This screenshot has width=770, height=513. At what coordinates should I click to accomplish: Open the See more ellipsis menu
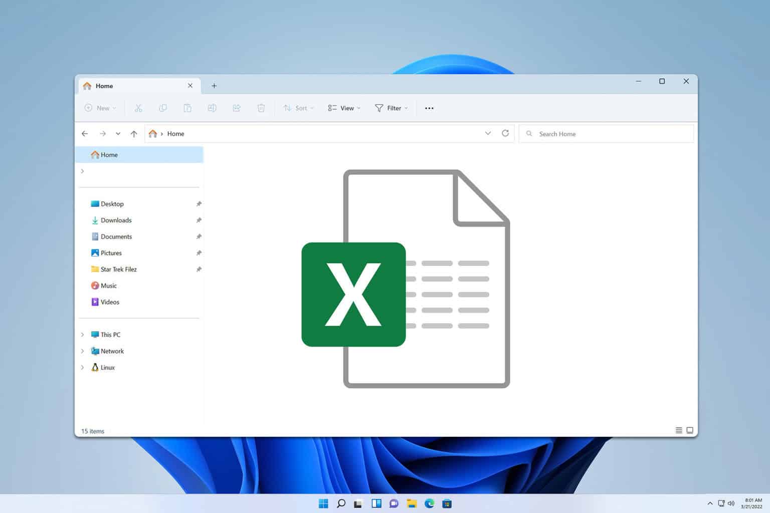429,108
